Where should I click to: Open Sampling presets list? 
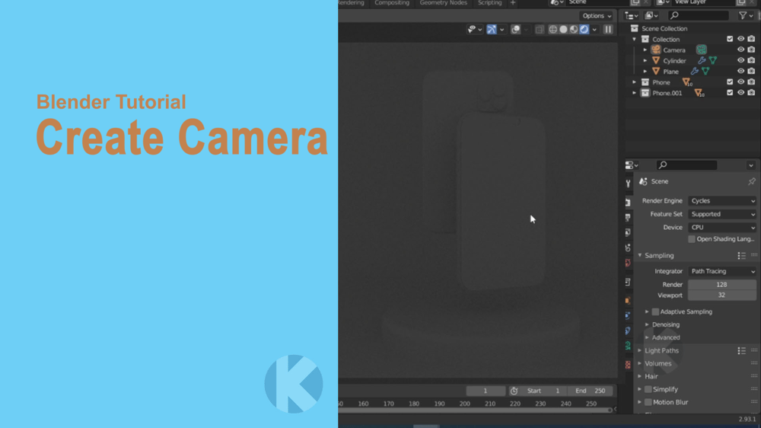741,256
